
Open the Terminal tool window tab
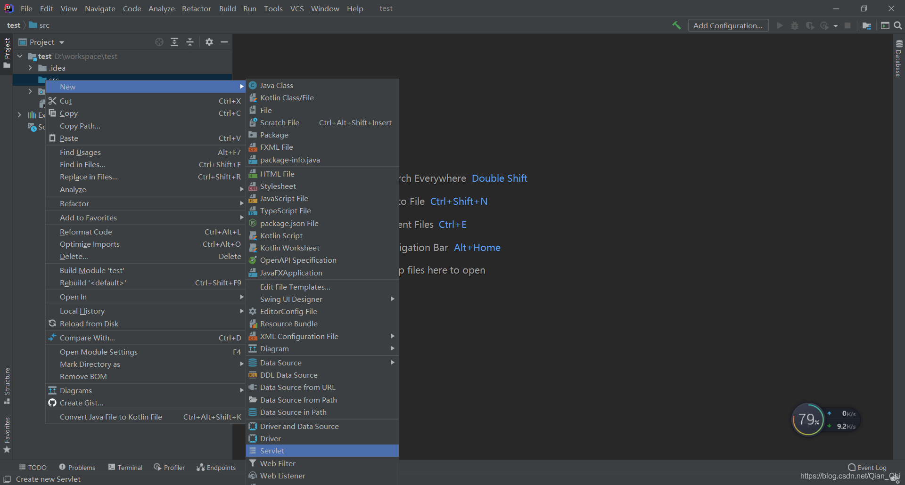pyautogui.click(x=125, y=467)
